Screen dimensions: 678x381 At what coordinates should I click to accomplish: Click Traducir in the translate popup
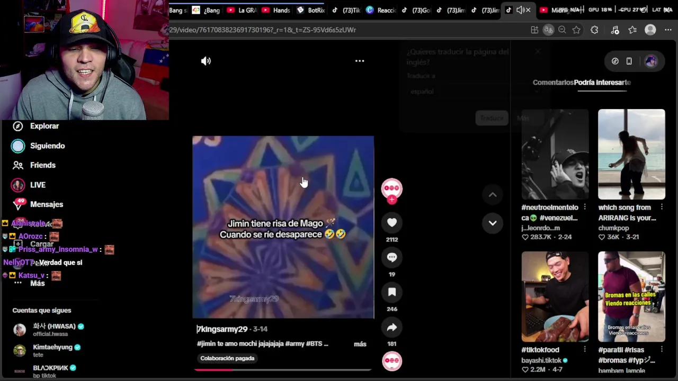(492, 118)
